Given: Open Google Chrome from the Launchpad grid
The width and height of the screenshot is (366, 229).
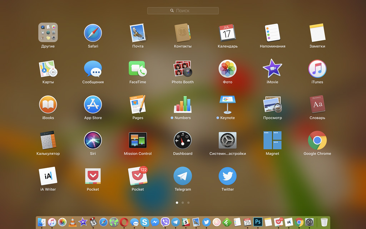Looking at the screenshot, I should [x=317, y=140].
